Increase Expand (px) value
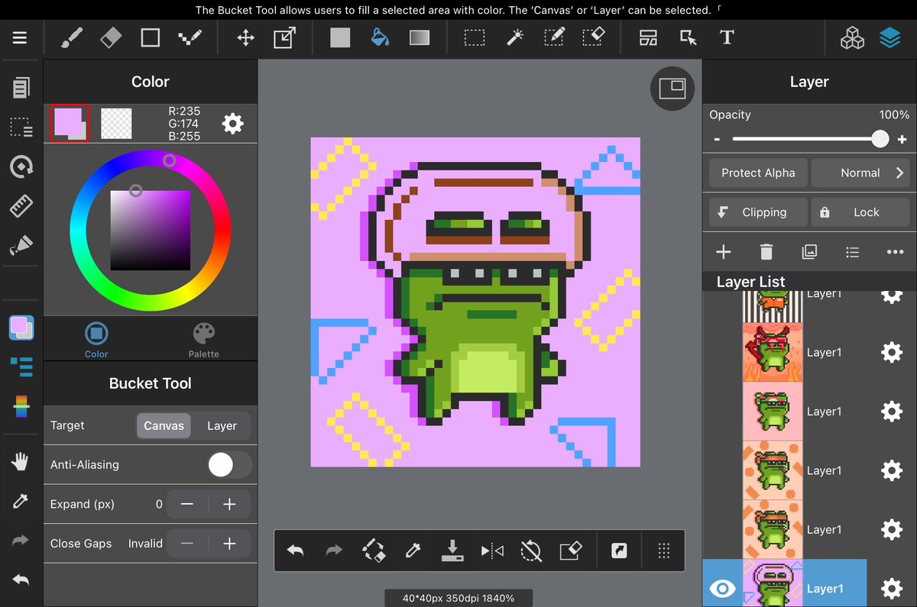Screen dimensions: 917x607 229,504
